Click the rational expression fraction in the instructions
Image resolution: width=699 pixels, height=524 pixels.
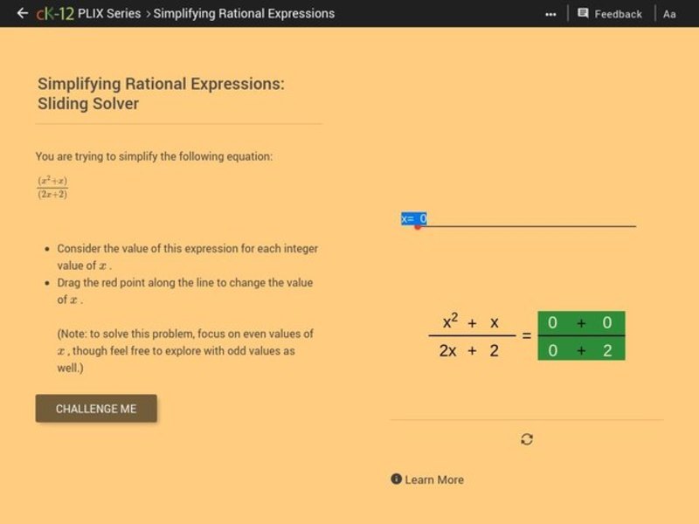[52, 186]
